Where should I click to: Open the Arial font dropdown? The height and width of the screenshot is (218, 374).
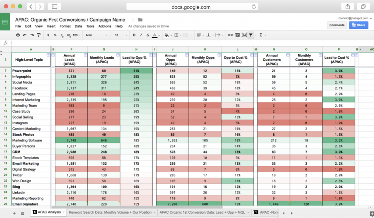pyautogui.click(x=96, y=35)
